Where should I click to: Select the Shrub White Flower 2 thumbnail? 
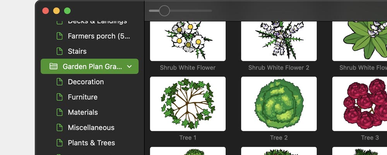click(x=279, y=41)
